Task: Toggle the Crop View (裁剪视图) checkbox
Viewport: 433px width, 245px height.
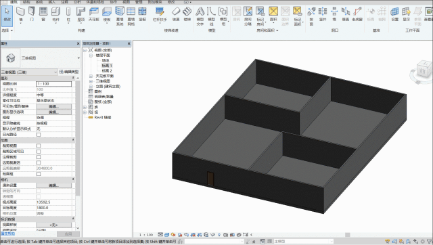Action: click(39, 146)
